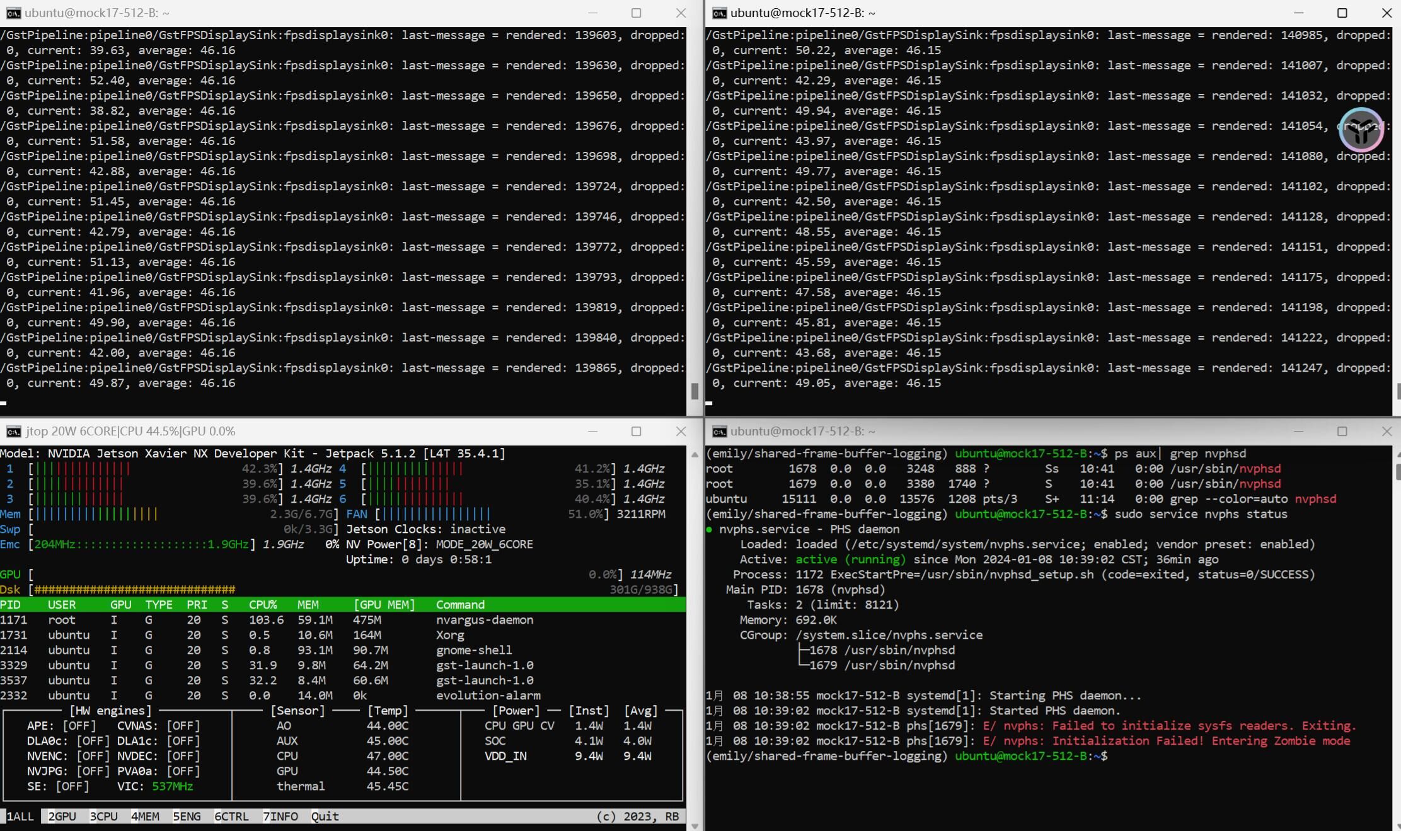This screenshot has width=1401, height=831.
Task: Click the MODE_20W_6CORE power mode text
Action: 484,544
